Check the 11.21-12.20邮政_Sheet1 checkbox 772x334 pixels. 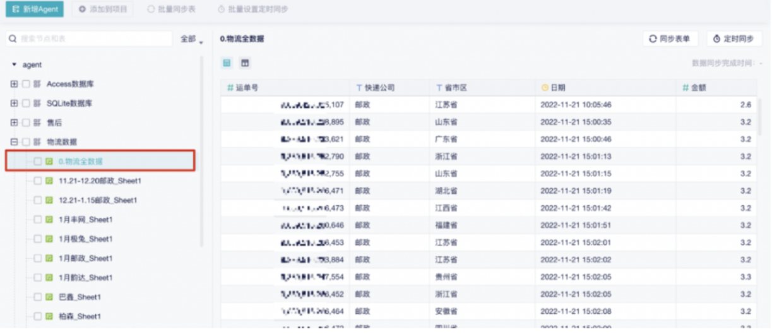point(37,181)
